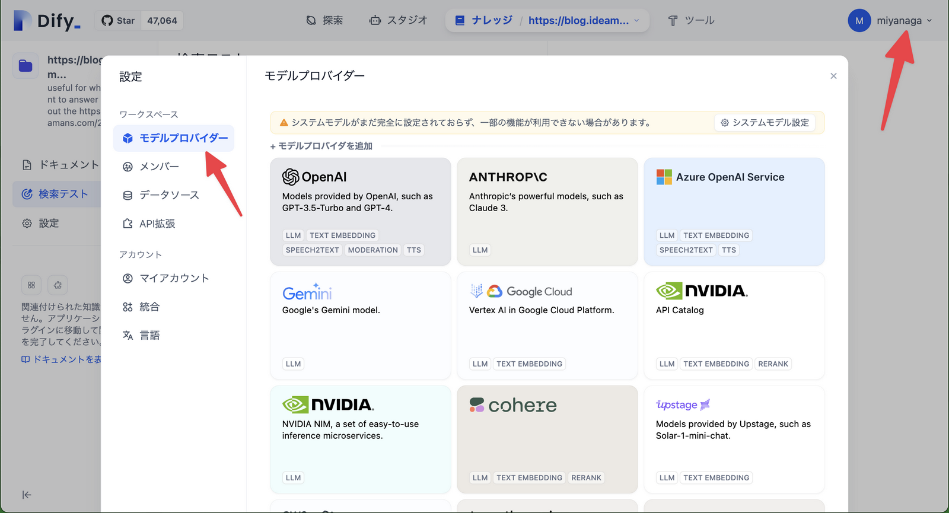Open the ナレッジ tab
Screen dimensions: 949x513
(x=483, y=21)
